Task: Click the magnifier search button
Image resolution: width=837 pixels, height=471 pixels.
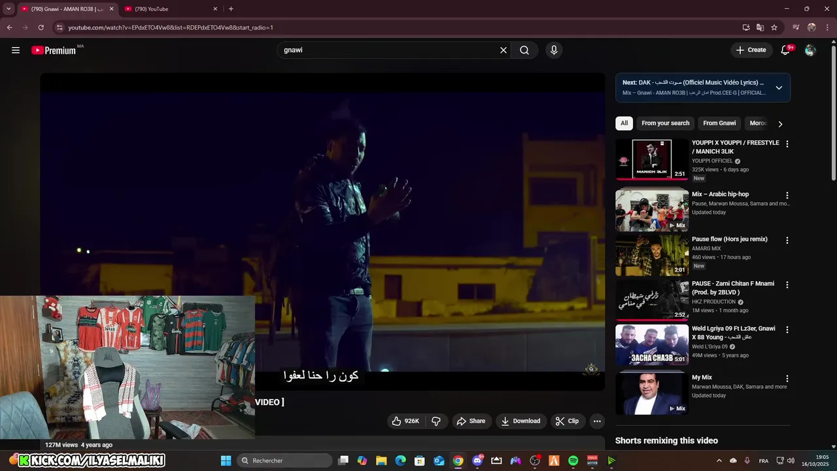Action: click(524, 50)
